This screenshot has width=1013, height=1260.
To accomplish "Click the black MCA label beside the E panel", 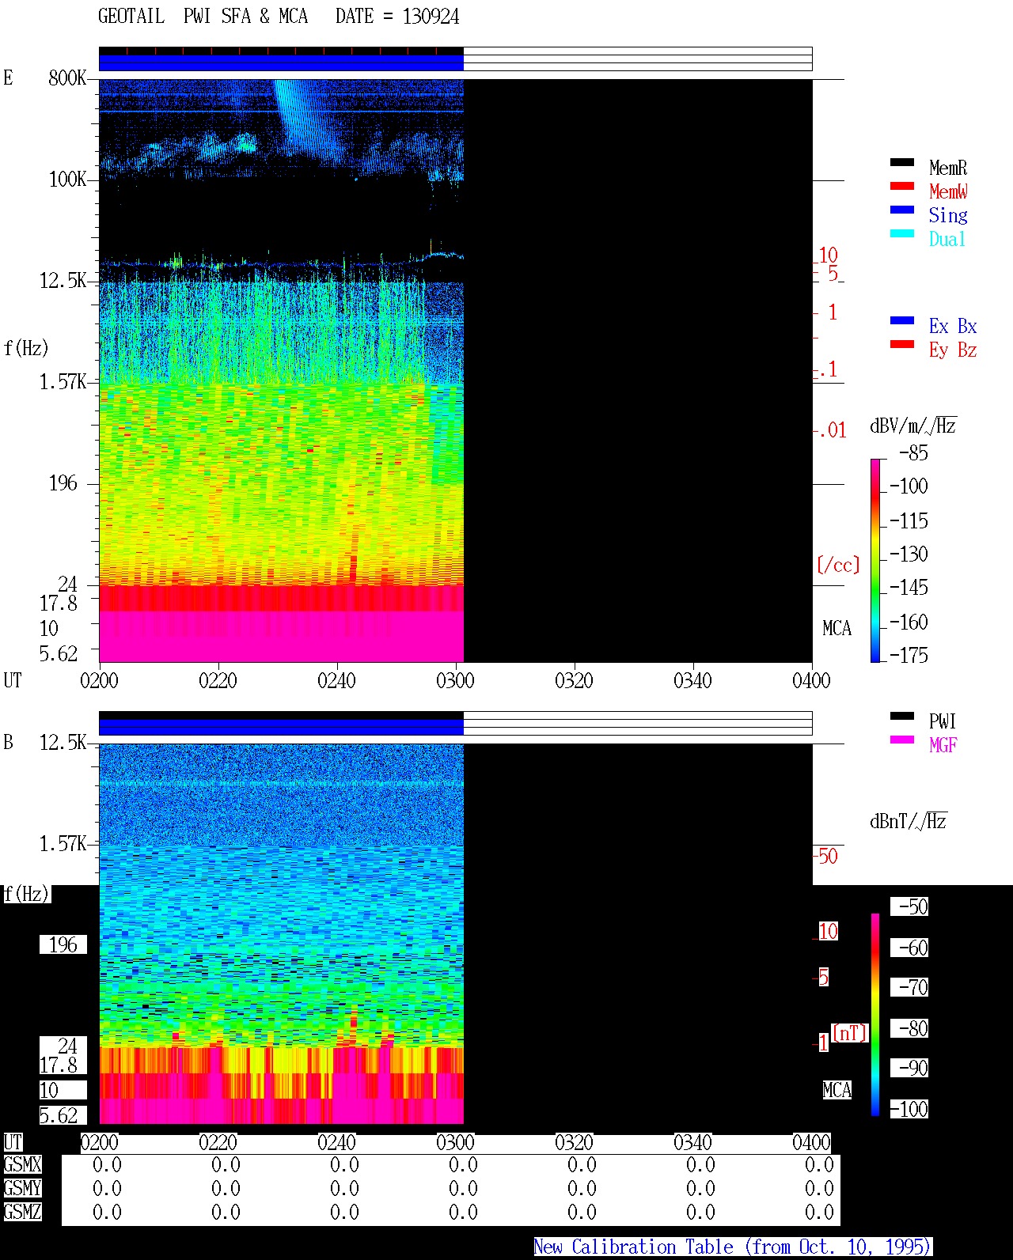I will (837, 628).
